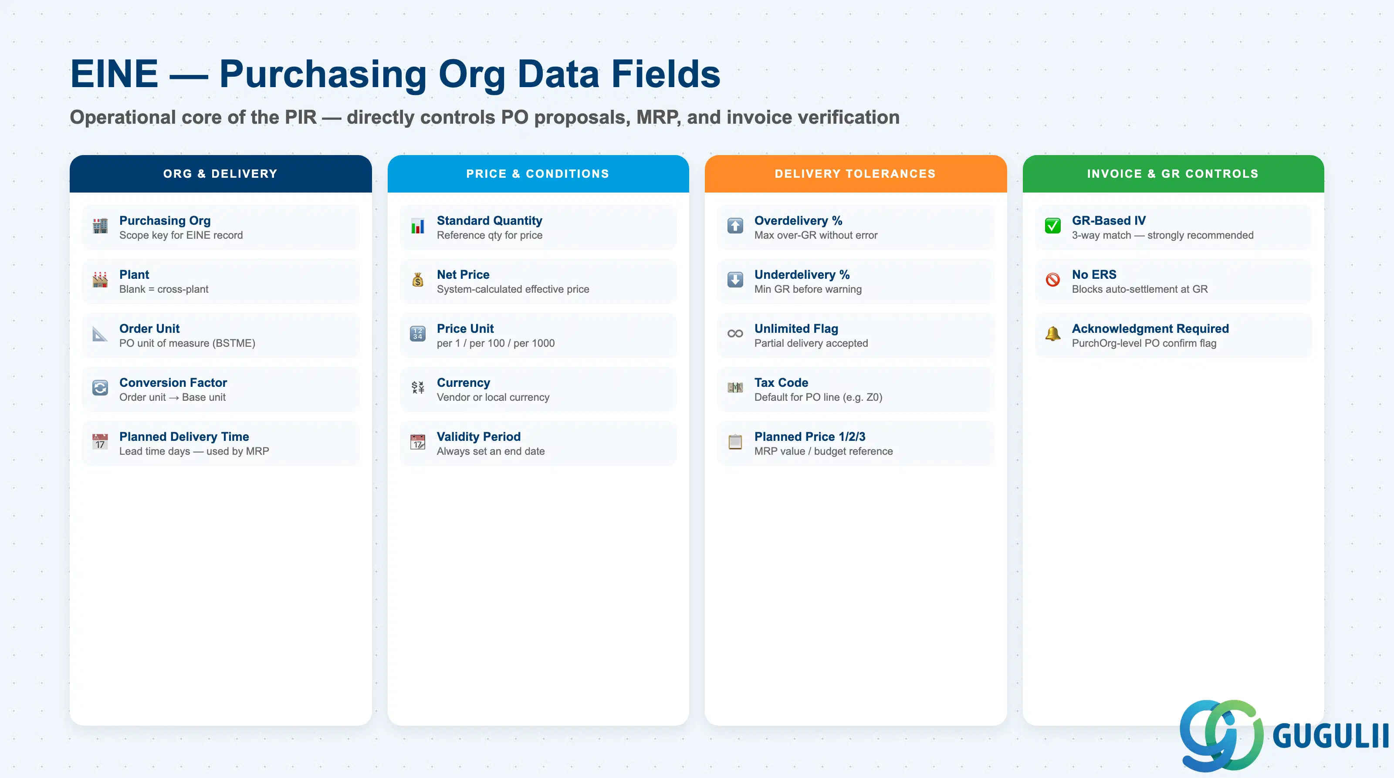Screen dimensions: 1394x778
Task: Select the PRICE & CONDITIONS column header
Action: [x=538, y=174]
